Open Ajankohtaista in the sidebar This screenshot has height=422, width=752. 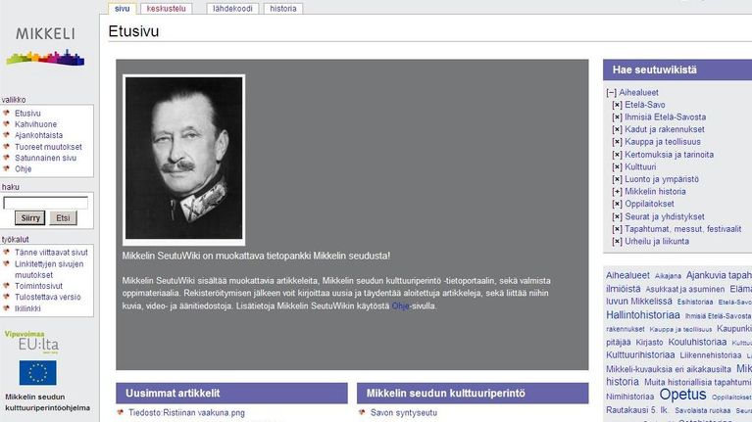[x=38, y=135]
